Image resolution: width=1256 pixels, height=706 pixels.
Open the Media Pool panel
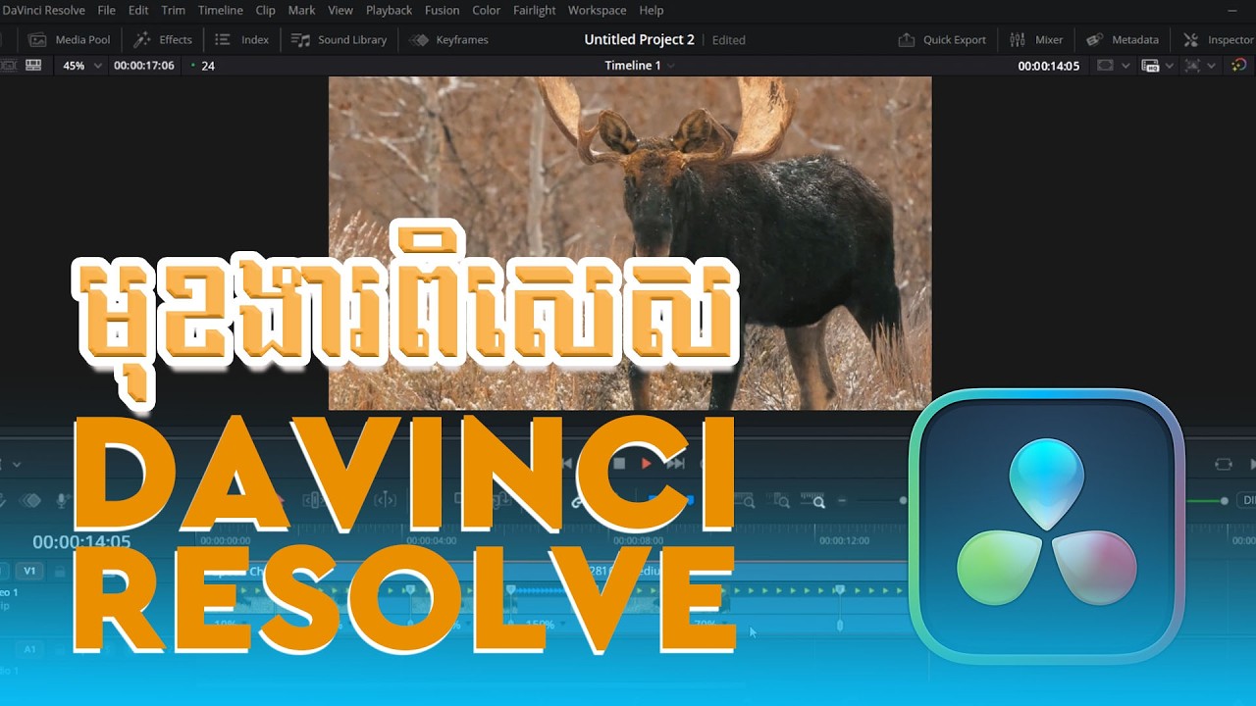69,39
